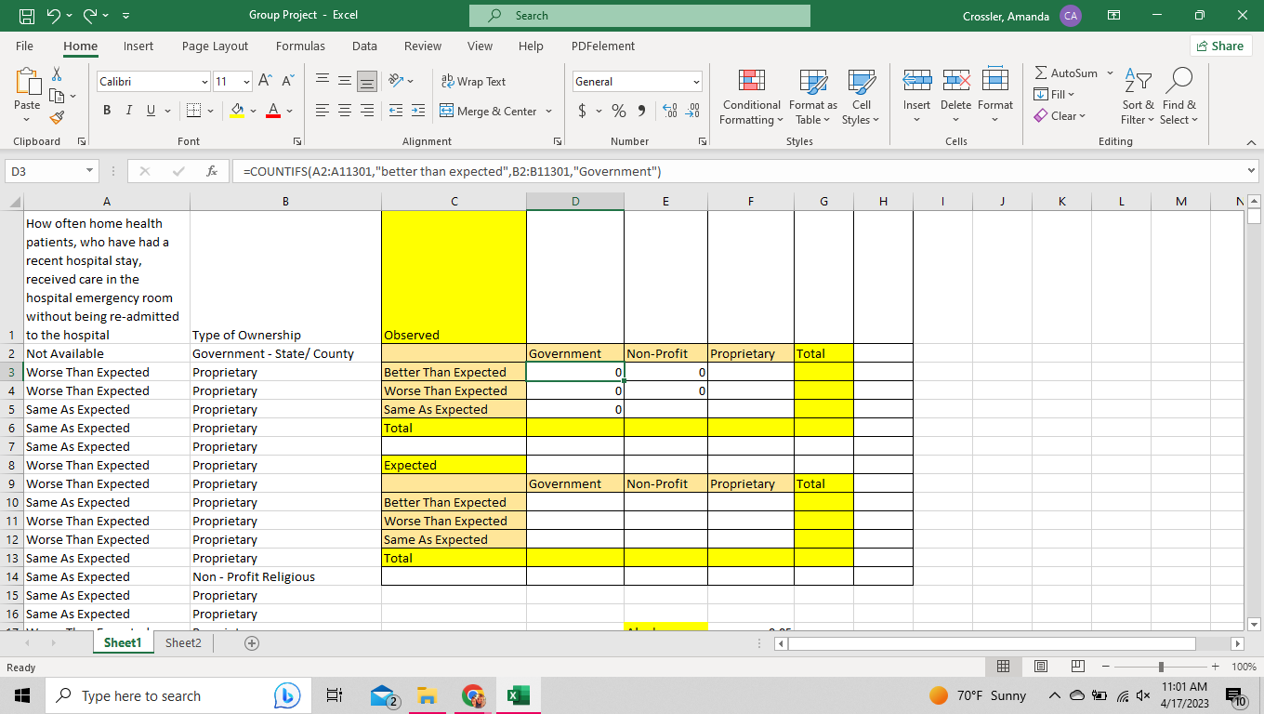Decrease decimal places
Image resolution: width=1264 pixels, height=714 pixels.
click(x=692, y=111)
